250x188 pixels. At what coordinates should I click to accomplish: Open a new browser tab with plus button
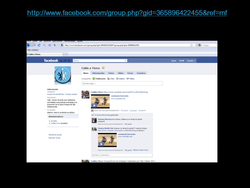(x=65, y=54)
